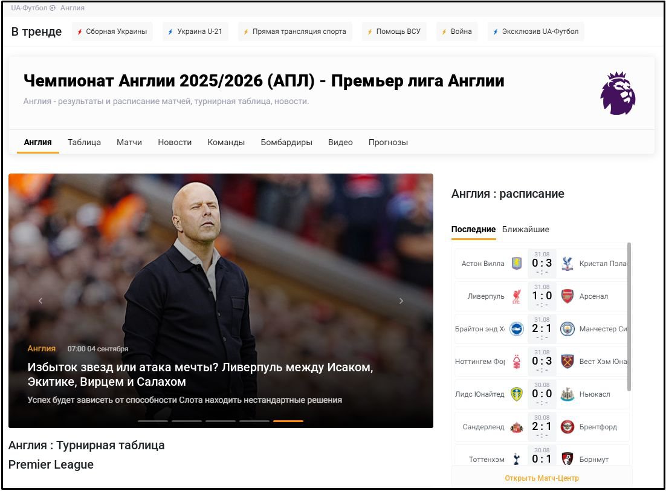666x491 pixels.
Task: Click the Brentford club crest
Action: (x=567, y=427)
